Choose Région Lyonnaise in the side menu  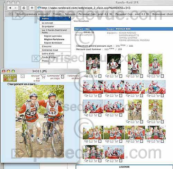click(53, 36)
